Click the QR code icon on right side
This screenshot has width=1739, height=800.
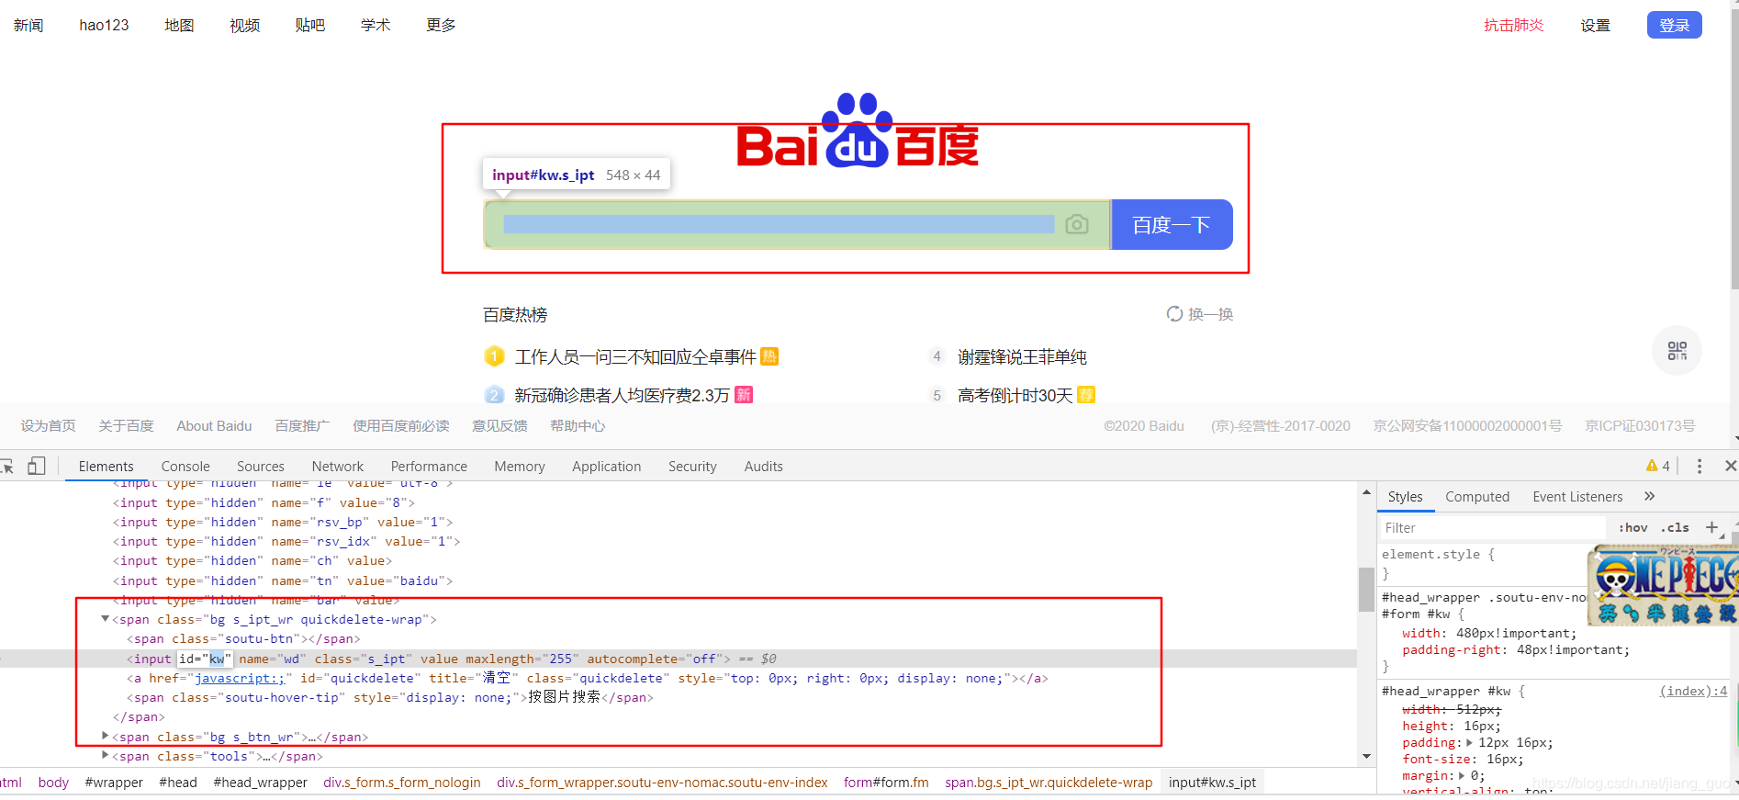click(1677, 351)
